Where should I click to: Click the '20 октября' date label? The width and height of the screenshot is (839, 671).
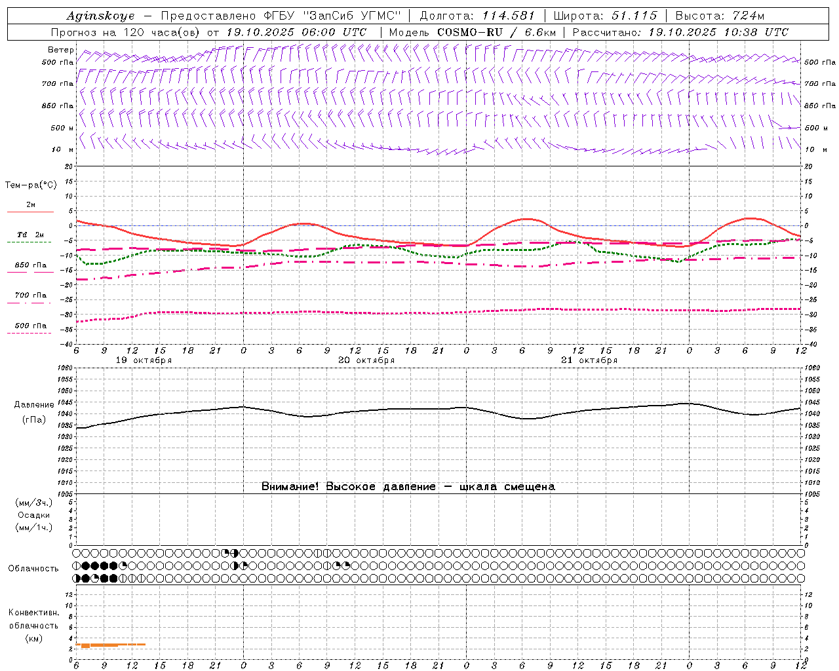coord(366,360)
